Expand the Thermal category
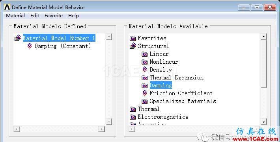 pos(148,109)
